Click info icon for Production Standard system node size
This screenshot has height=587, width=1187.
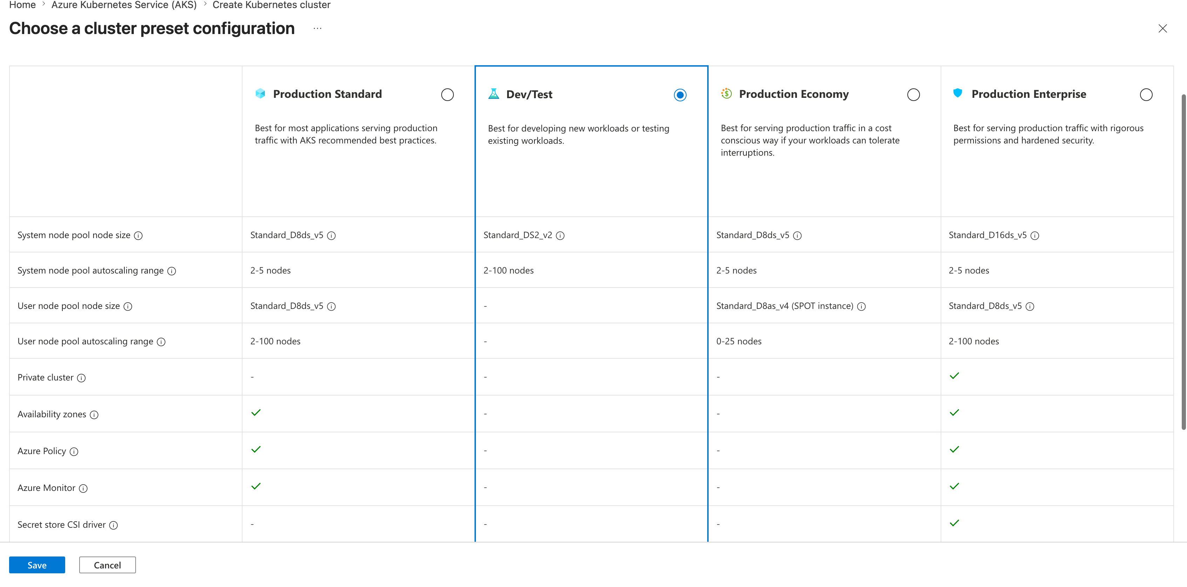click(331, 236)
